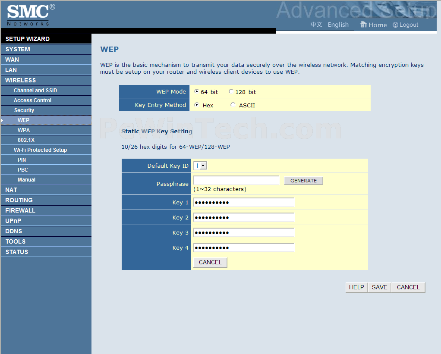The height and width of the screenshot is (354, 441).
Task: Click the 'Hex' label text
Action: click(x=208, y=105)
